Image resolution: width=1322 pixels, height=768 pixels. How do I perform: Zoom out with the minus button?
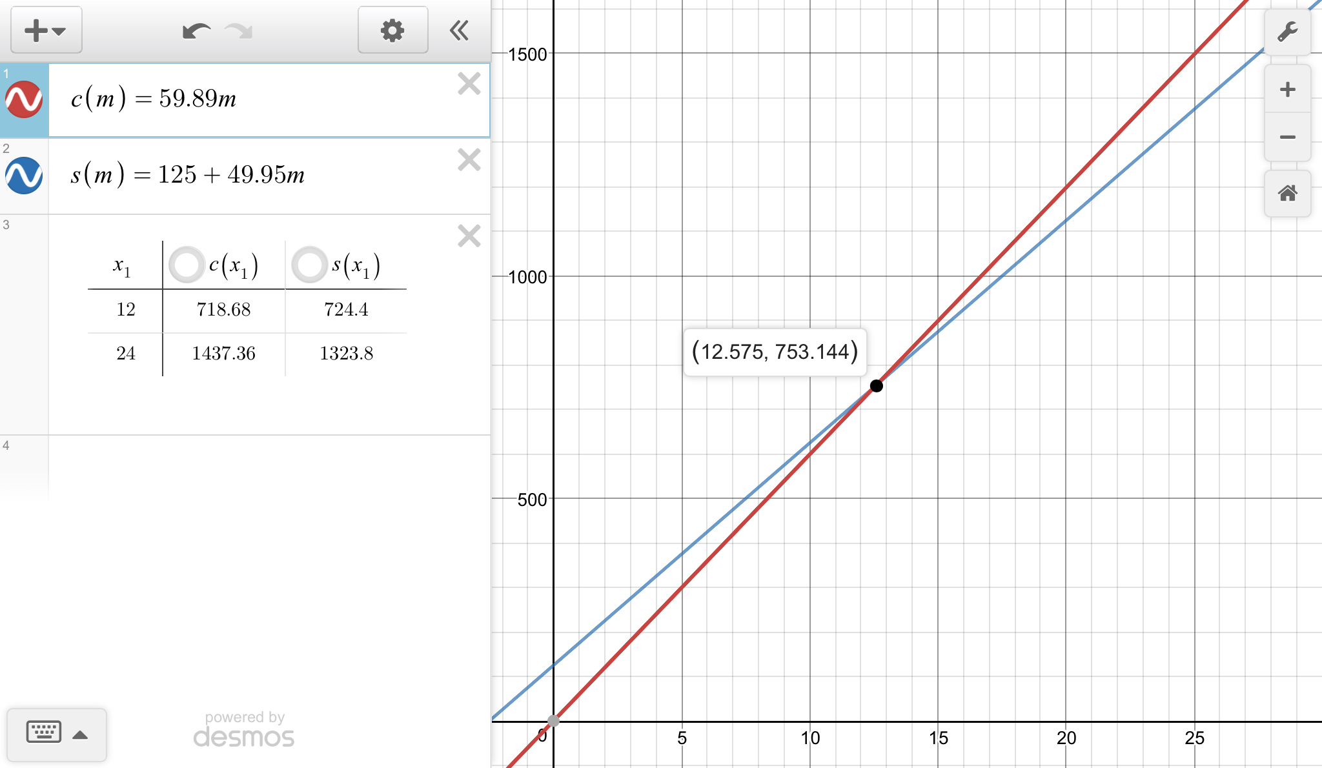[1287, 137]
